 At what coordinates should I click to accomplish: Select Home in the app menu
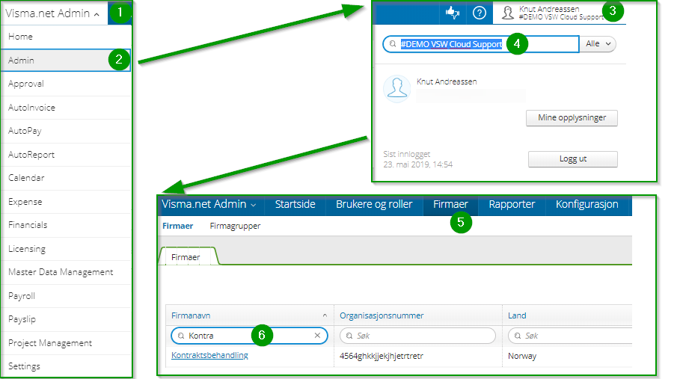(x=67, y=37)
